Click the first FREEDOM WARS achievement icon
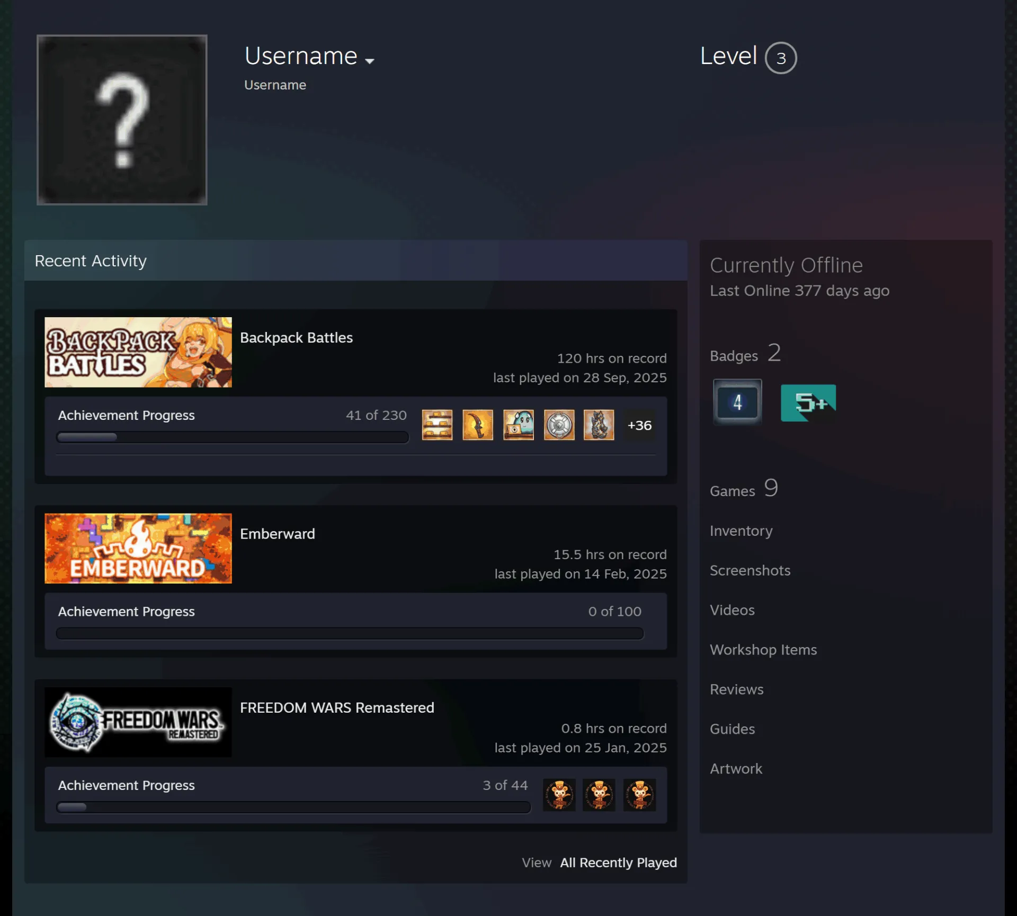Viewport: 1017px width, 916px height. click(x=559, y=794)
